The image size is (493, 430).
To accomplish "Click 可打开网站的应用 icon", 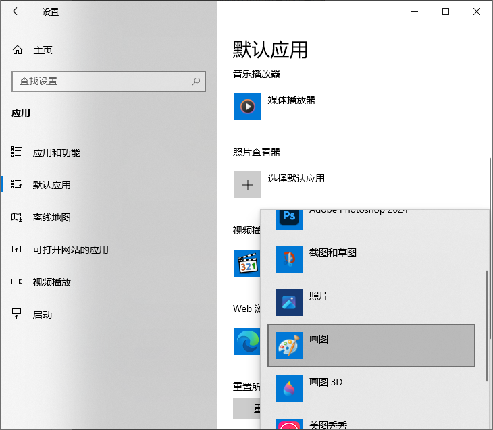I will (17, 249).
